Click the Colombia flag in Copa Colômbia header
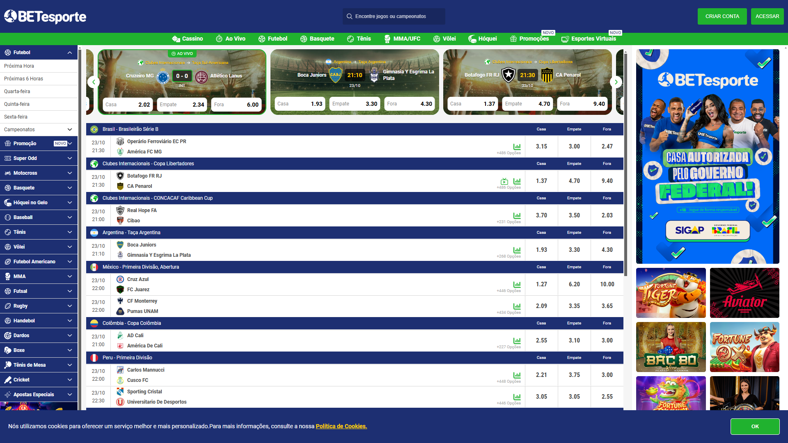The width and height of the screenshot is (788, 443). coord(94,323)
